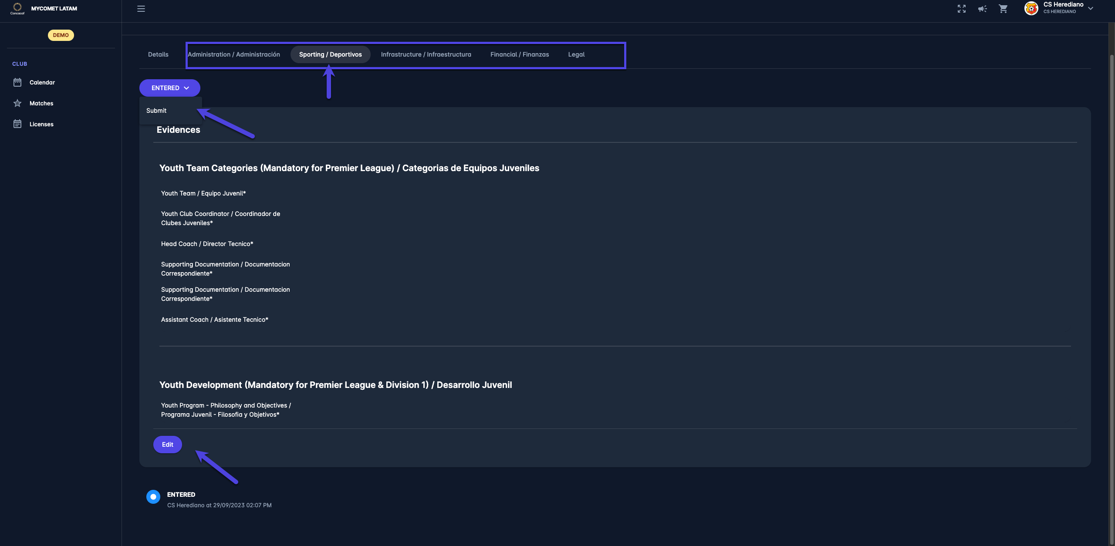Screen dimensions: 1115x546
Task: Open the shopping cart icon
Action: (1003, 9)
